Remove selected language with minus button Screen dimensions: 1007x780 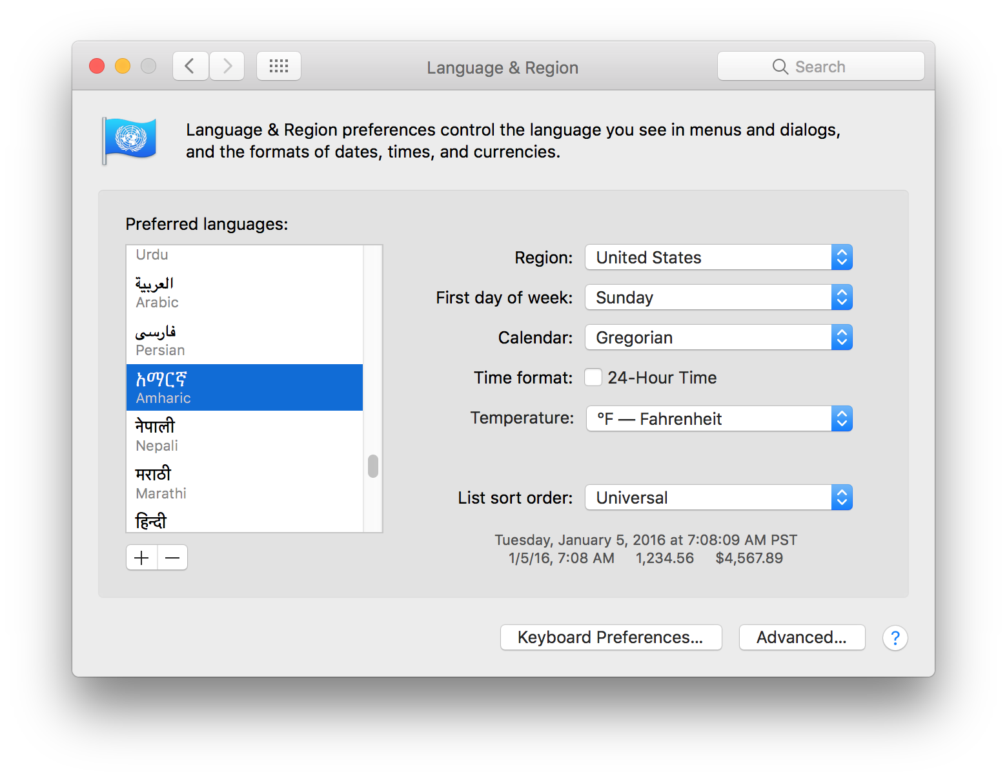pos(172,557)
